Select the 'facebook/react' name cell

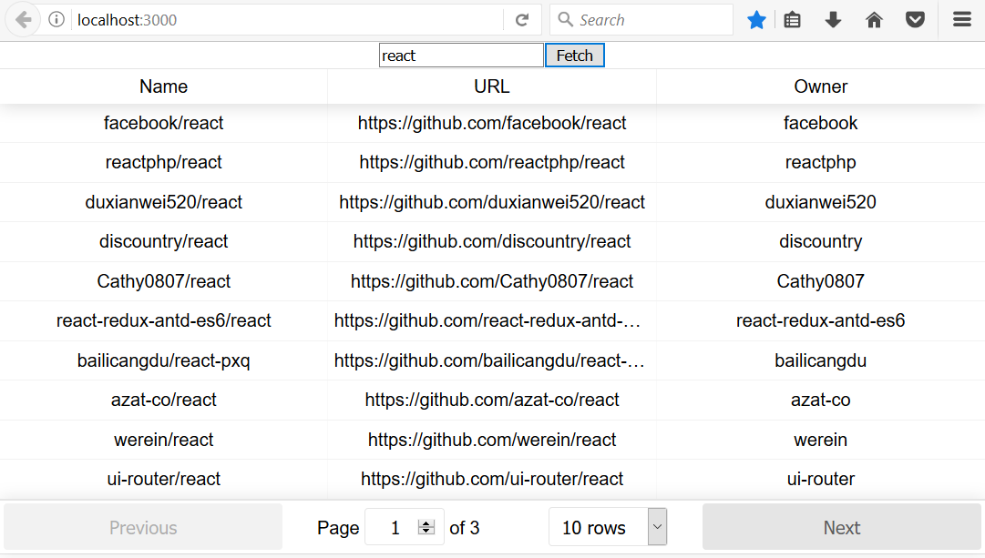click(164, 123)
